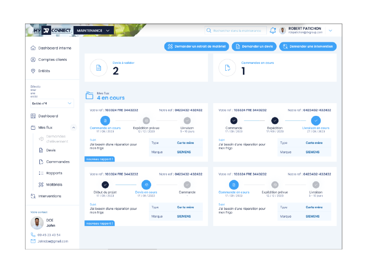Go to Comptes clients in the sidebar
This screenshot has width=367, height=276.
coord(52,59)
